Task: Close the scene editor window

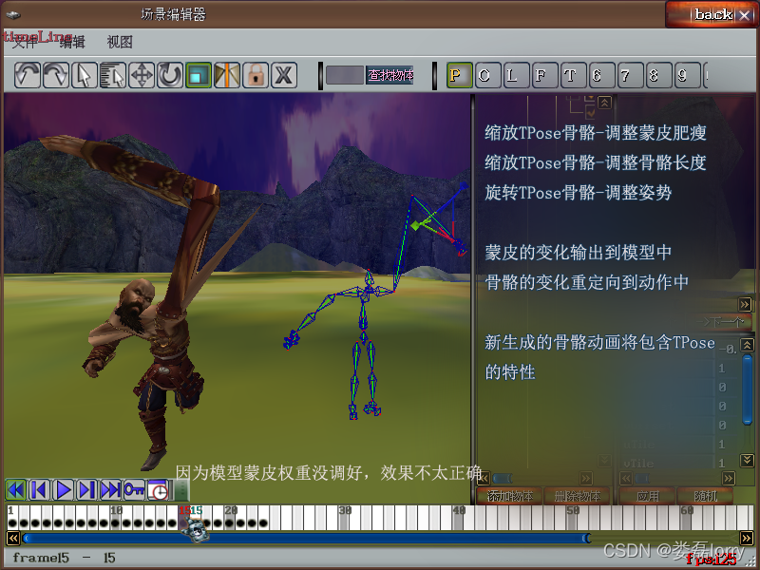Action: 745,15
